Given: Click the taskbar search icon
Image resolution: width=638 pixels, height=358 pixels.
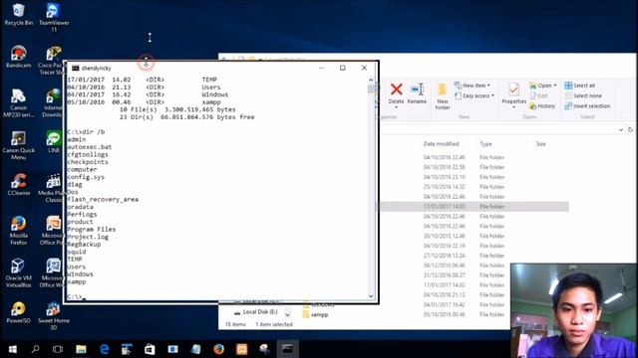Looking at the screenshot, I should point(36,349).
